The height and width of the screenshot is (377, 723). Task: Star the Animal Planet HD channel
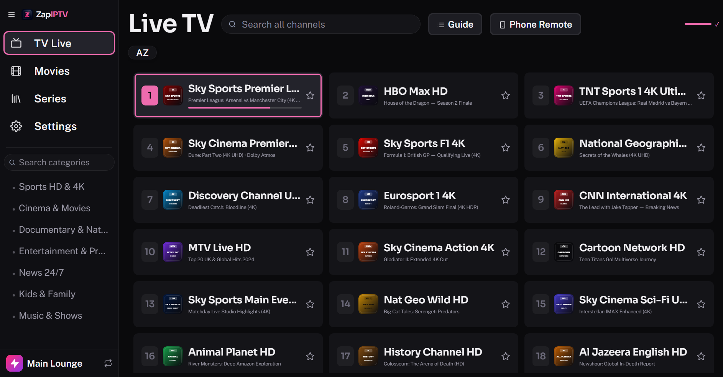[x=310, y=356]
